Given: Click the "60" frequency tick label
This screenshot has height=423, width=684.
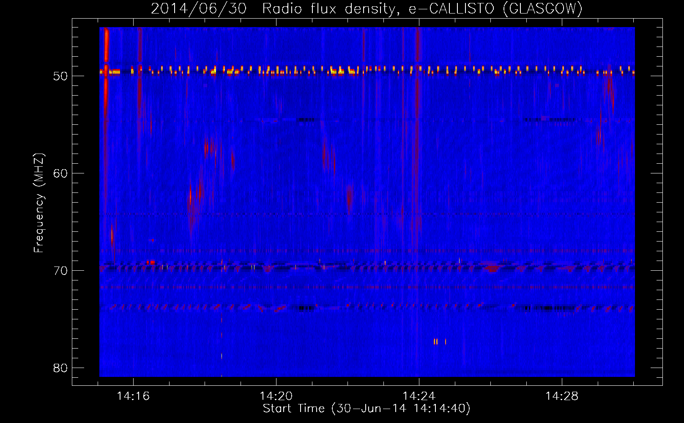Looking at the screenshot, I should pyautogui.click(x=60, y=173).
